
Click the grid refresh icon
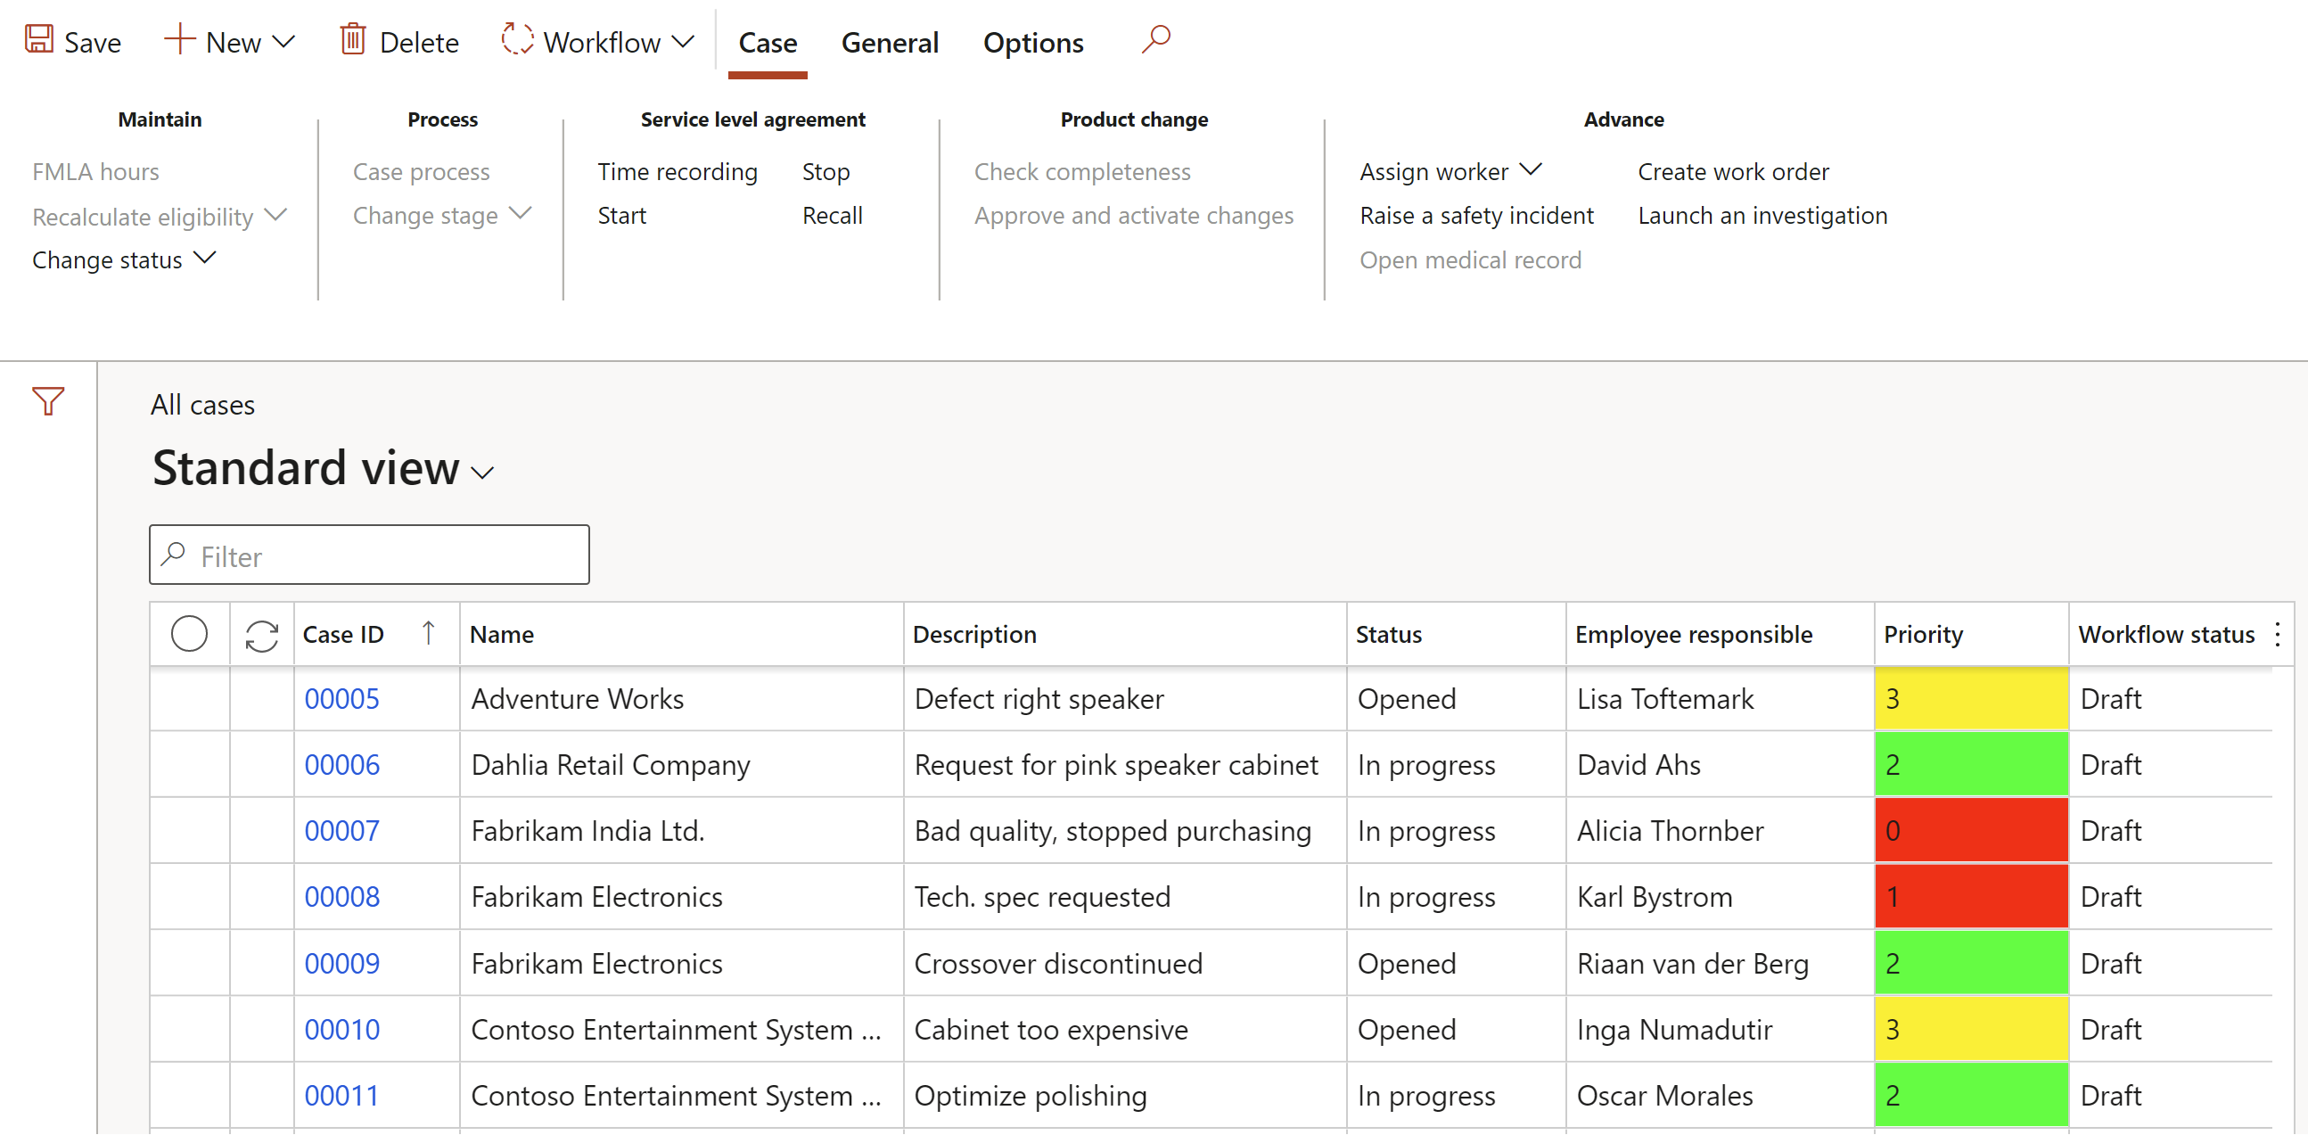(x=261, y=635)
